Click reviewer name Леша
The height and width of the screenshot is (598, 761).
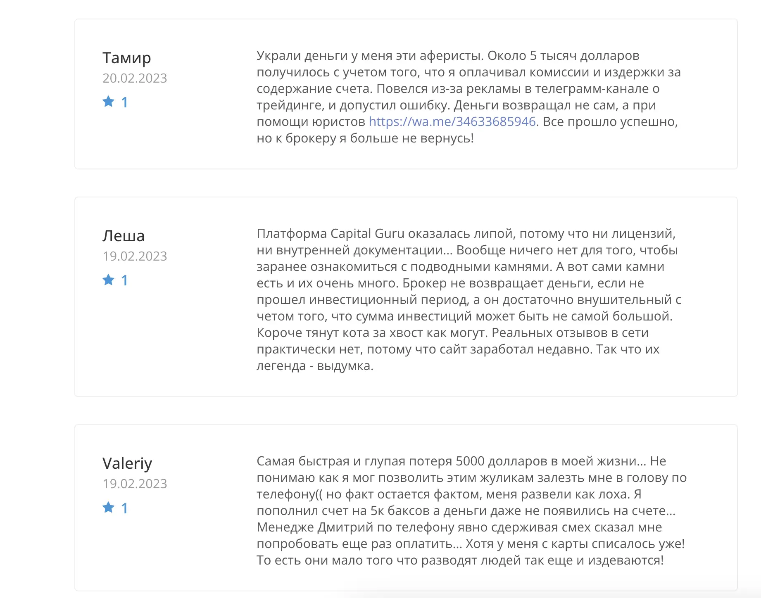tap(124, 236)
